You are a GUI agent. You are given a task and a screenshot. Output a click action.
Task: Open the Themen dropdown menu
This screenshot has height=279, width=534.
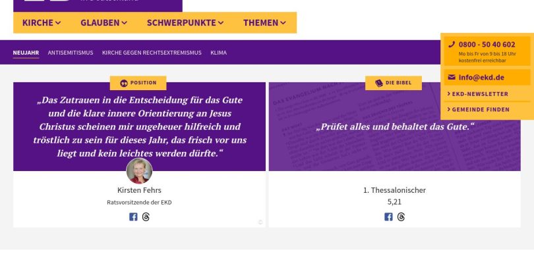click(x=264, y=22)
